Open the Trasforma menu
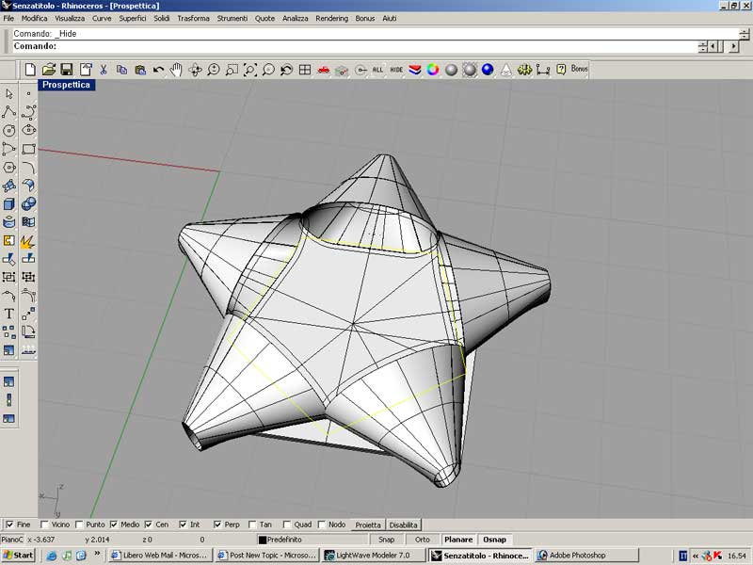 click(x=193, y=18)
